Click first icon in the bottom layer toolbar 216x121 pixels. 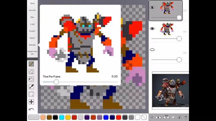[x=152, y=117]
